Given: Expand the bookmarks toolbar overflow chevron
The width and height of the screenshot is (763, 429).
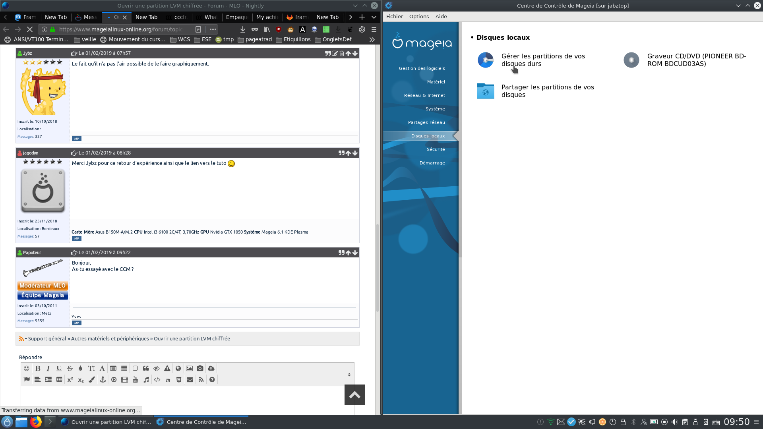Looking at the screenshot, I should click(x=372, y=39).
